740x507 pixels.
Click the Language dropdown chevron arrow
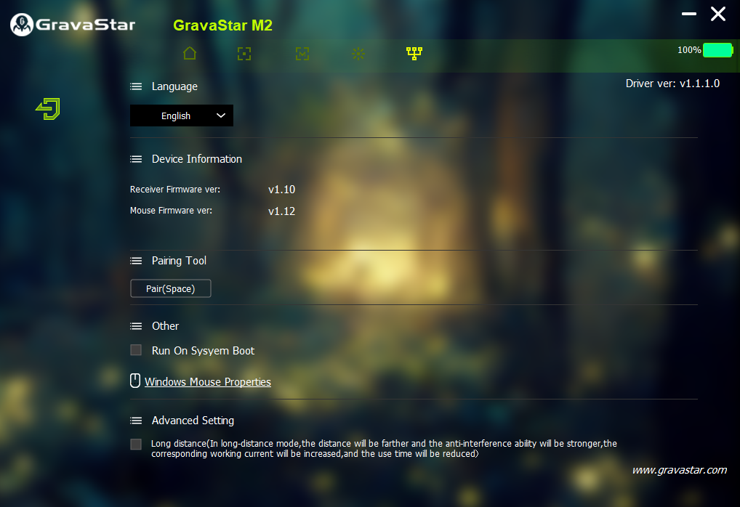coord(221,115)
